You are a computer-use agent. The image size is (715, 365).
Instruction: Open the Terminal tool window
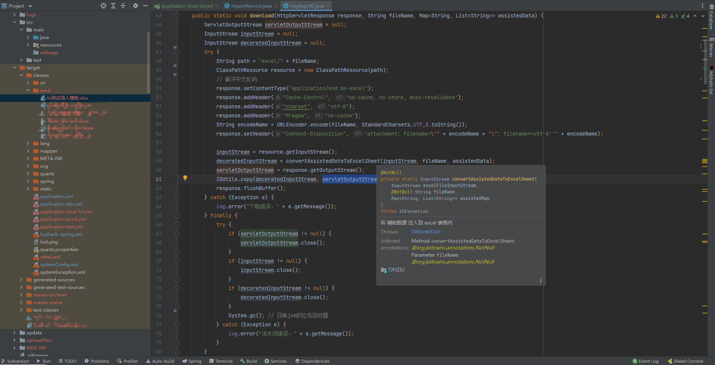[x=221, y=361]
